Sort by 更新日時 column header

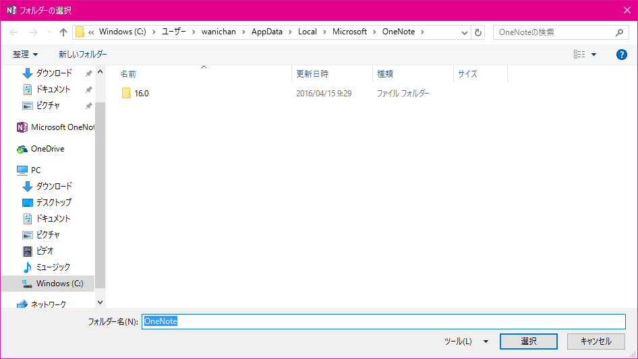coord(312,74)
